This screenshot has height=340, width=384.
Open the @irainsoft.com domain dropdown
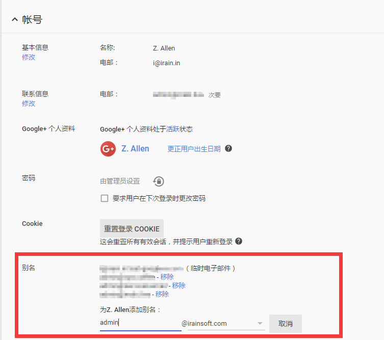(x=226, y=323)
